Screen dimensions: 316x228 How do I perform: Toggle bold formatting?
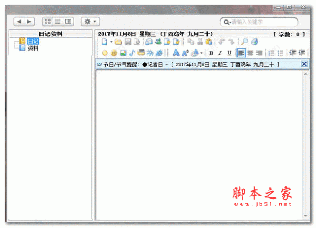(x=211, y=53)
